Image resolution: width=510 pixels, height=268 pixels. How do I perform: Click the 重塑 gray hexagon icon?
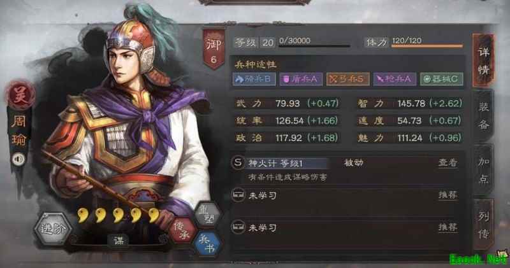click(x=208, y=215)
